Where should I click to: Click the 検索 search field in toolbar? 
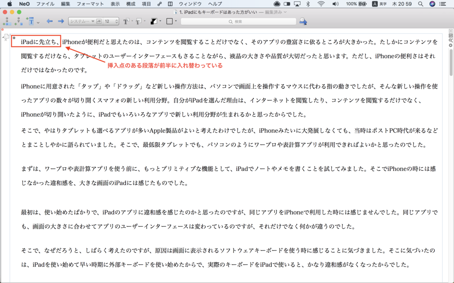pos(238,22)
